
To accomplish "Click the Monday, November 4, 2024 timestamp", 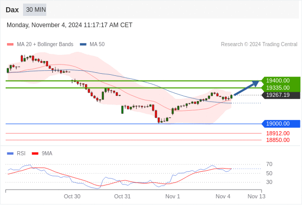I will click(x=69, y=25).
